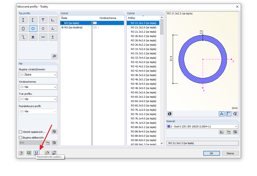257x176 pixels.
Task: Click the scroll-down arrow of section list
Action: click(162, 143)
